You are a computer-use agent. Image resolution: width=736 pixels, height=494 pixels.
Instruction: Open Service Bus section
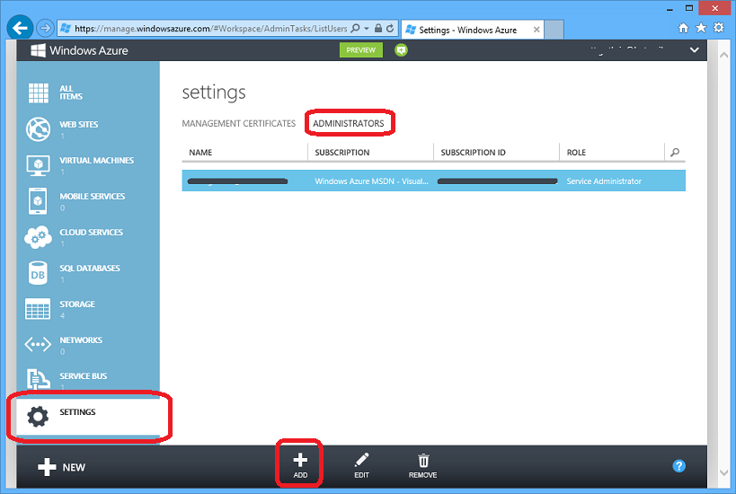88,379
